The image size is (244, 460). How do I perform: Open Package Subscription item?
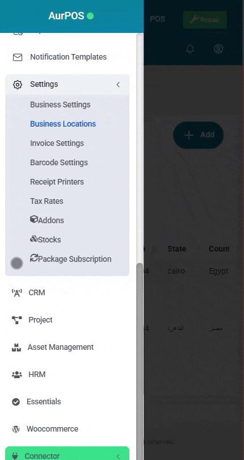71,259
